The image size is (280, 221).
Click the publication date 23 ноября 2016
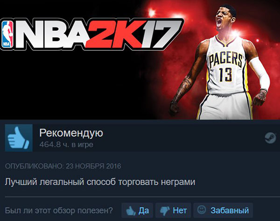[93, 166]
